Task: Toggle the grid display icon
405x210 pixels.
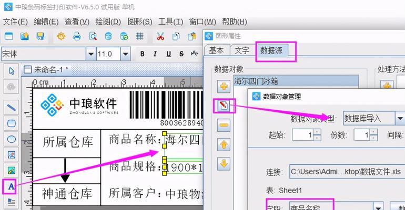Action: tap(140, 36)
